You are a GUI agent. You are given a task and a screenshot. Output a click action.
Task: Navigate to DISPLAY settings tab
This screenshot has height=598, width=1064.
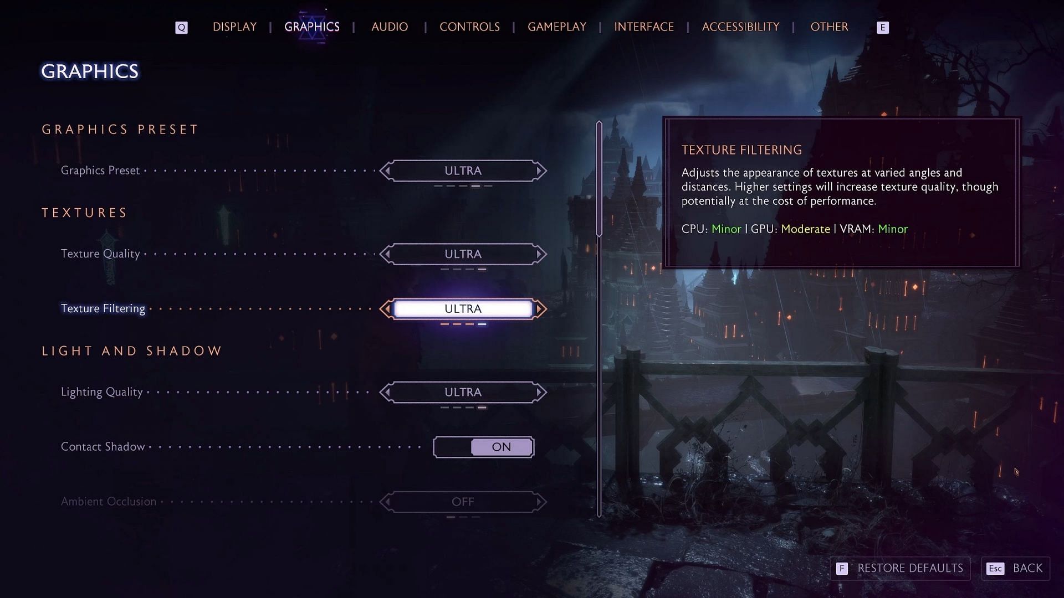point(234,27)
